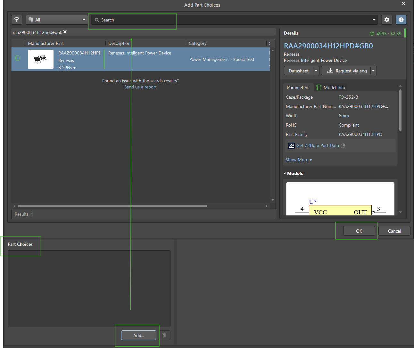Click the stock and price indicator
The image size is (414, 348).
(385, 34)
